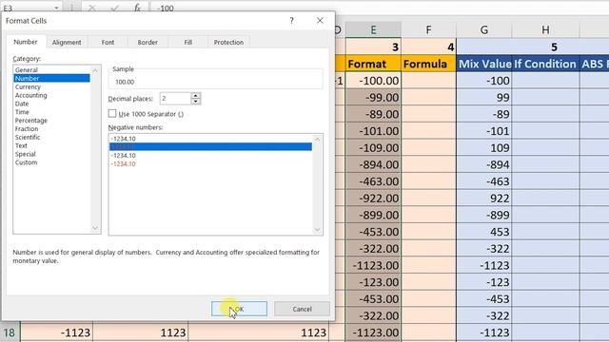Decrease decimal places with the down spinner
609x342 pixels.
pos(196,102)
